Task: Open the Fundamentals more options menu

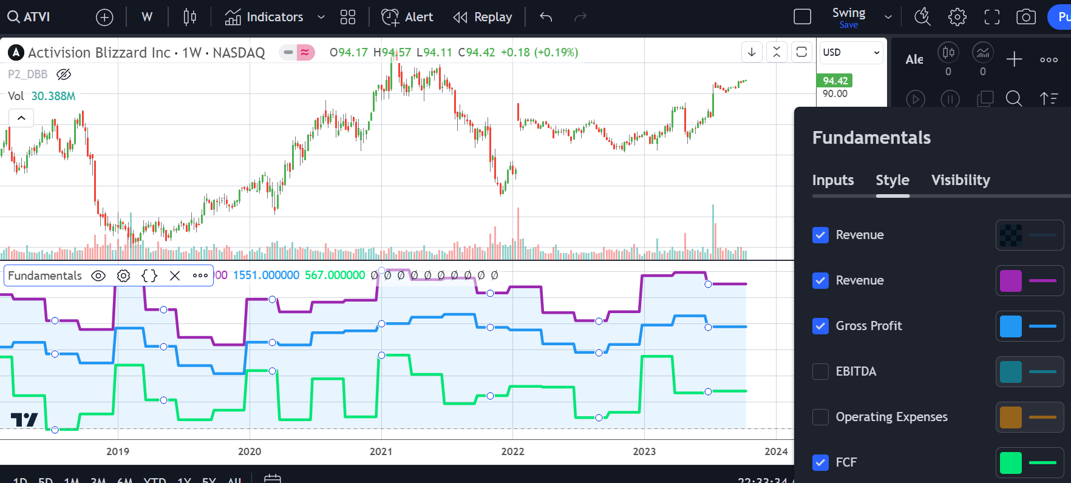Action: tap(200, 275)
